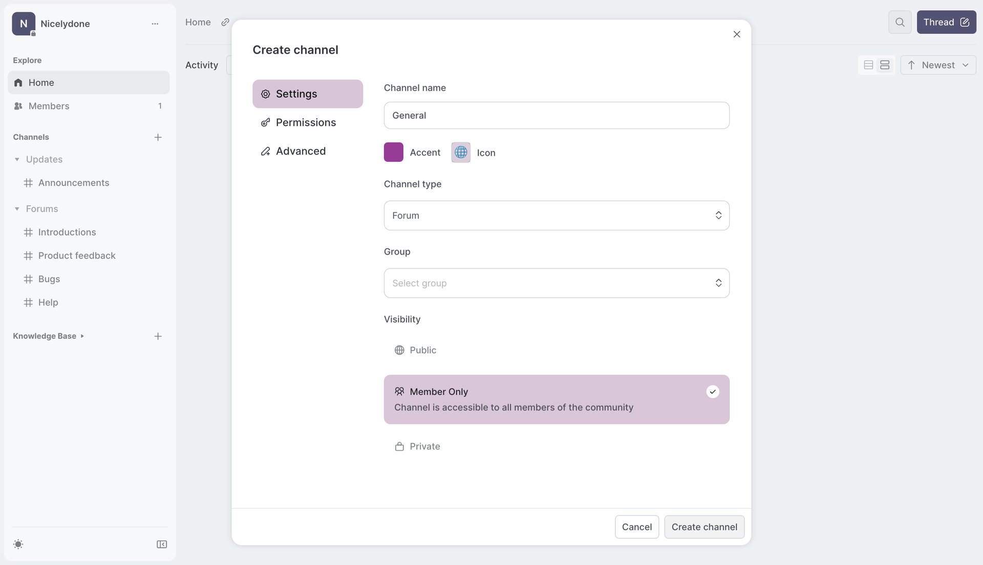
Task: Add a new channel with plus icon
Action: point(158,137)
